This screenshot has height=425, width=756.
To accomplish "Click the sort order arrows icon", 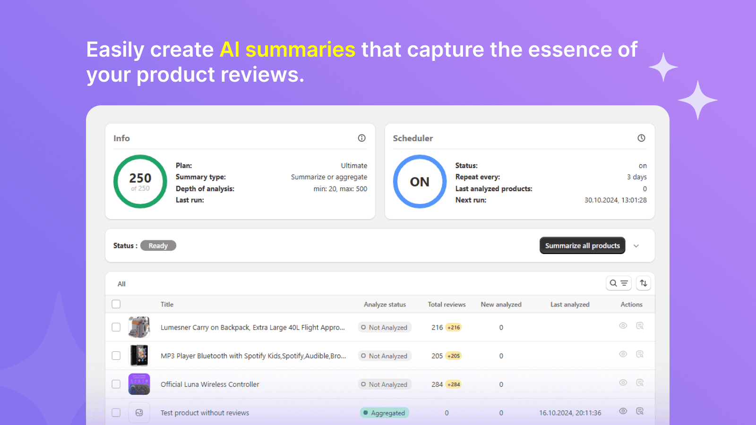I will [644, 283].
